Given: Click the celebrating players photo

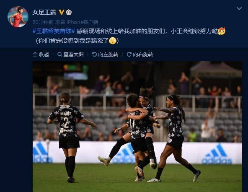Looking at the screenshot, I should (x=137, y=127).
